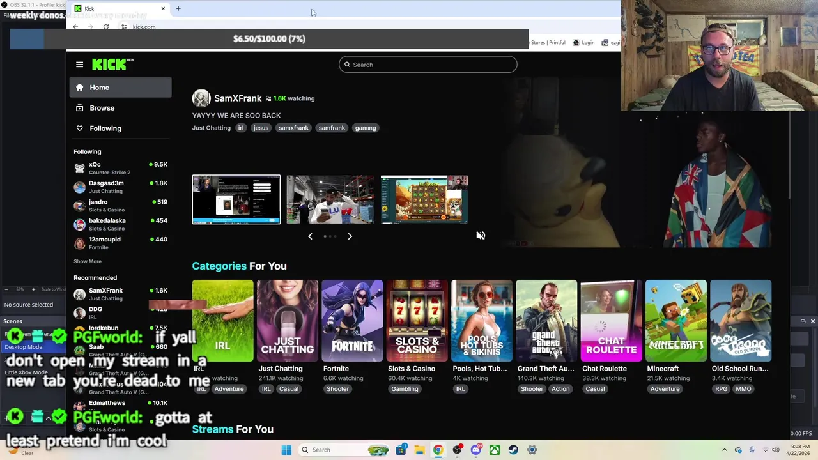Open xQc in Following list

point(120,168)
